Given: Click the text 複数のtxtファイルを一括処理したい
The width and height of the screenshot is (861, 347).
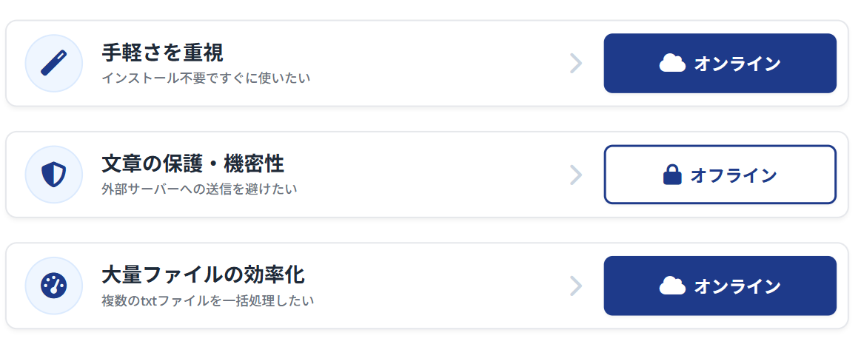Looking at the screenshot, I should pos(207,301).
